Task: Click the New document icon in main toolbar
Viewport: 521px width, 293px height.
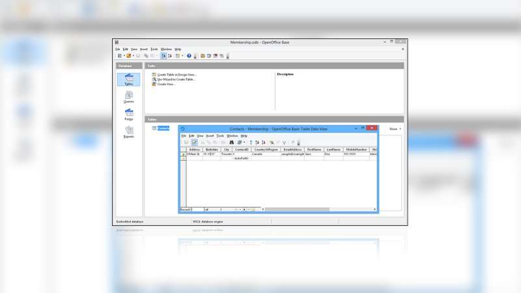Action: [x=120, y=56]
